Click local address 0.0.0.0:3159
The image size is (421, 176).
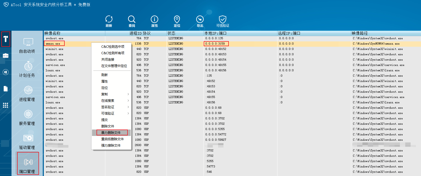[x=215, y=44]
